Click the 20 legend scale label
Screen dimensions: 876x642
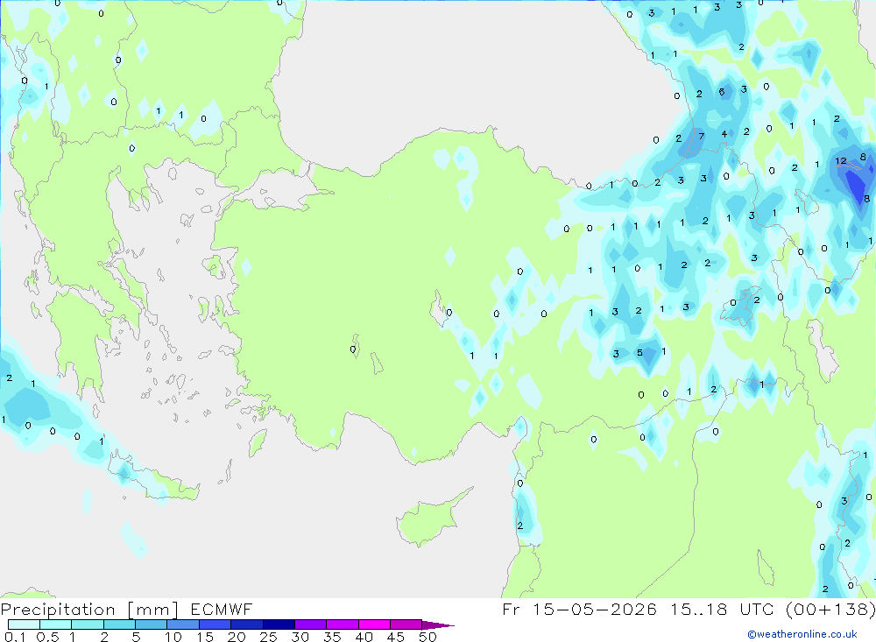click(237, 637)
